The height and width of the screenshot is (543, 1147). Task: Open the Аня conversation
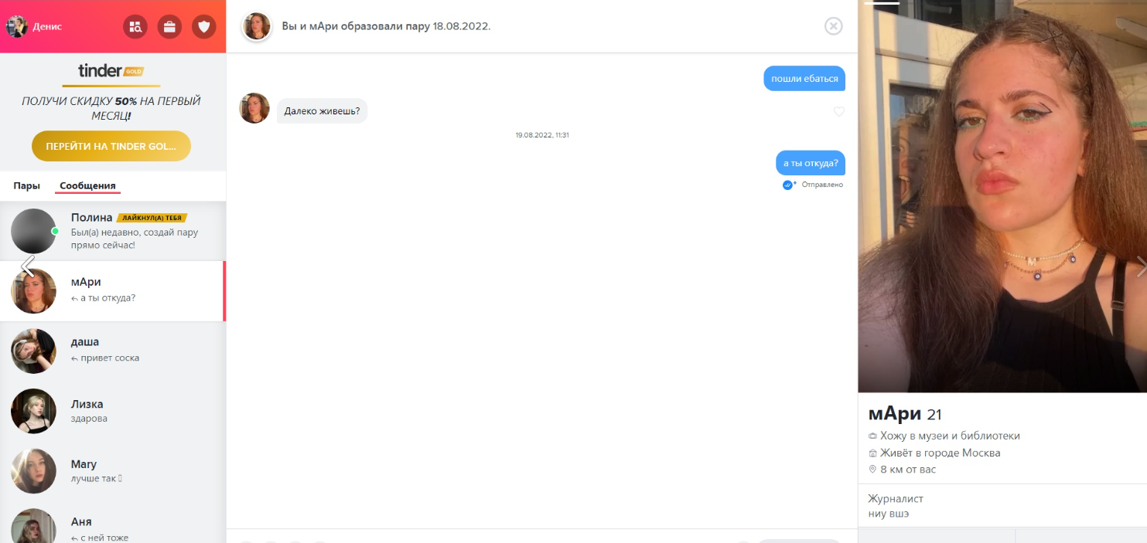[113, 524]
